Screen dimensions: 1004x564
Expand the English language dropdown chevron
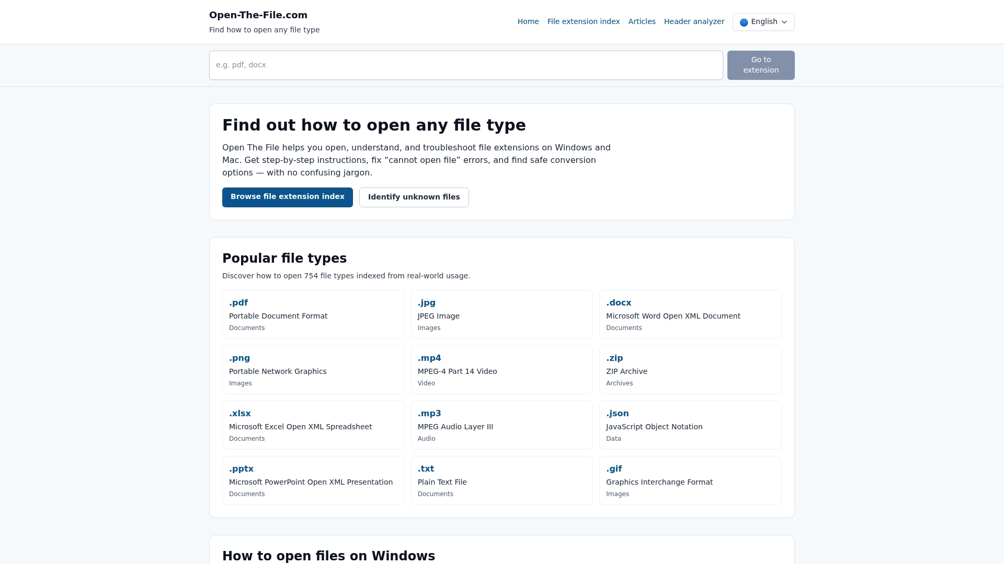784,22
